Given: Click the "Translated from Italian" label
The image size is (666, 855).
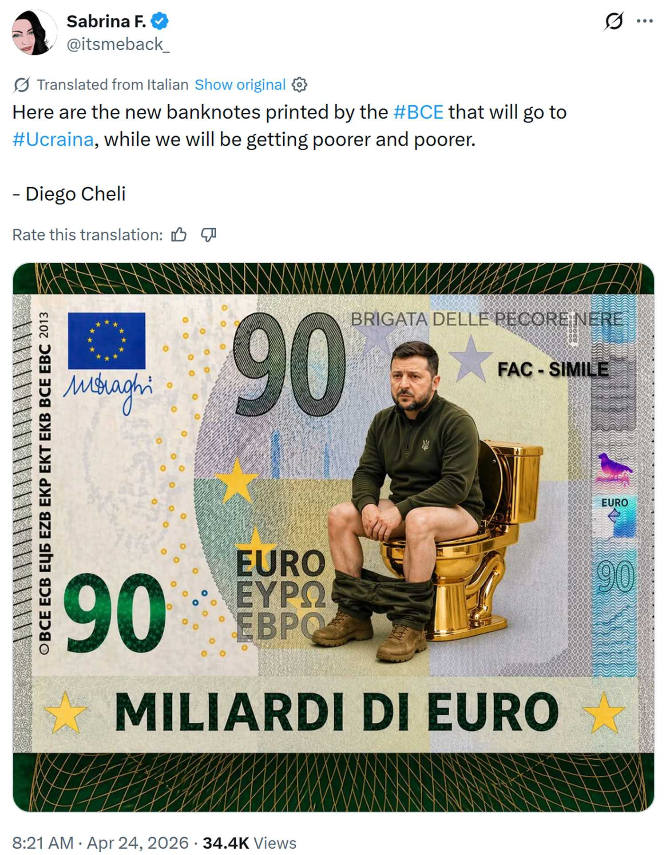Looking at the screenshot, I should pyautogui.click(x=113, y=84).
